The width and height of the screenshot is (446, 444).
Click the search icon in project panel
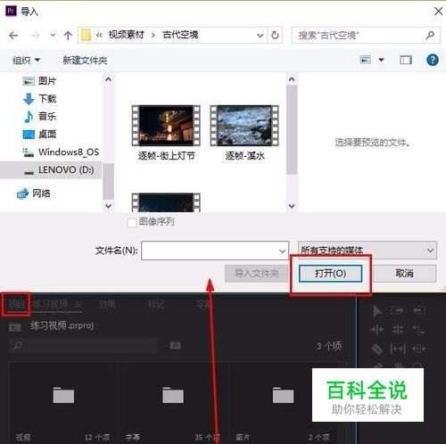coord(17,345)
